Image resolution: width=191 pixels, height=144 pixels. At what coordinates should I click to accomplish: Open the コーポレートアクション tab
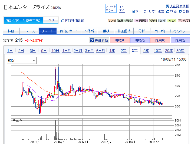pyautogui.click(x=170, y=31)
